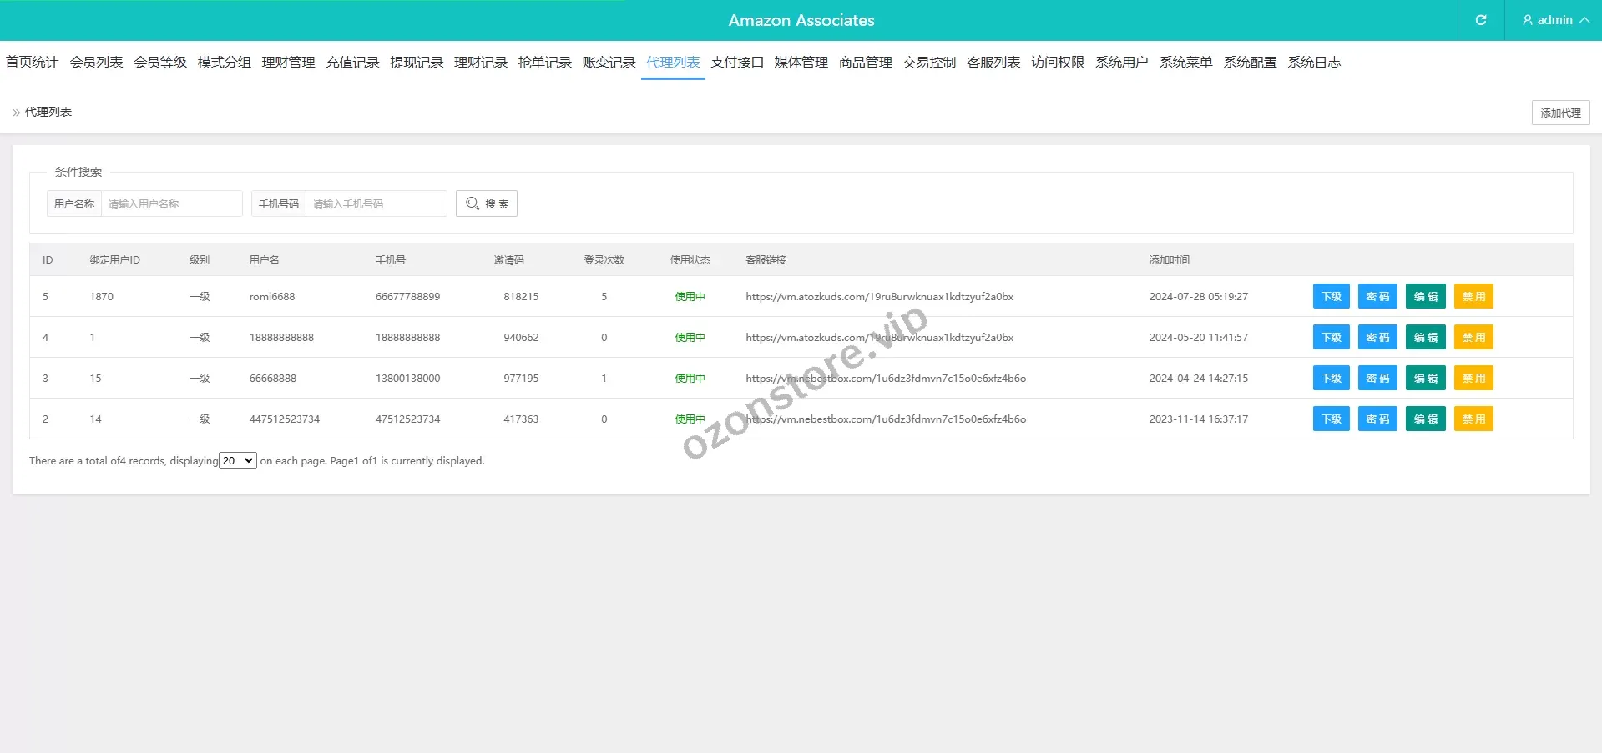Open the admin user dropdown menu

(x=1554, y=20)
